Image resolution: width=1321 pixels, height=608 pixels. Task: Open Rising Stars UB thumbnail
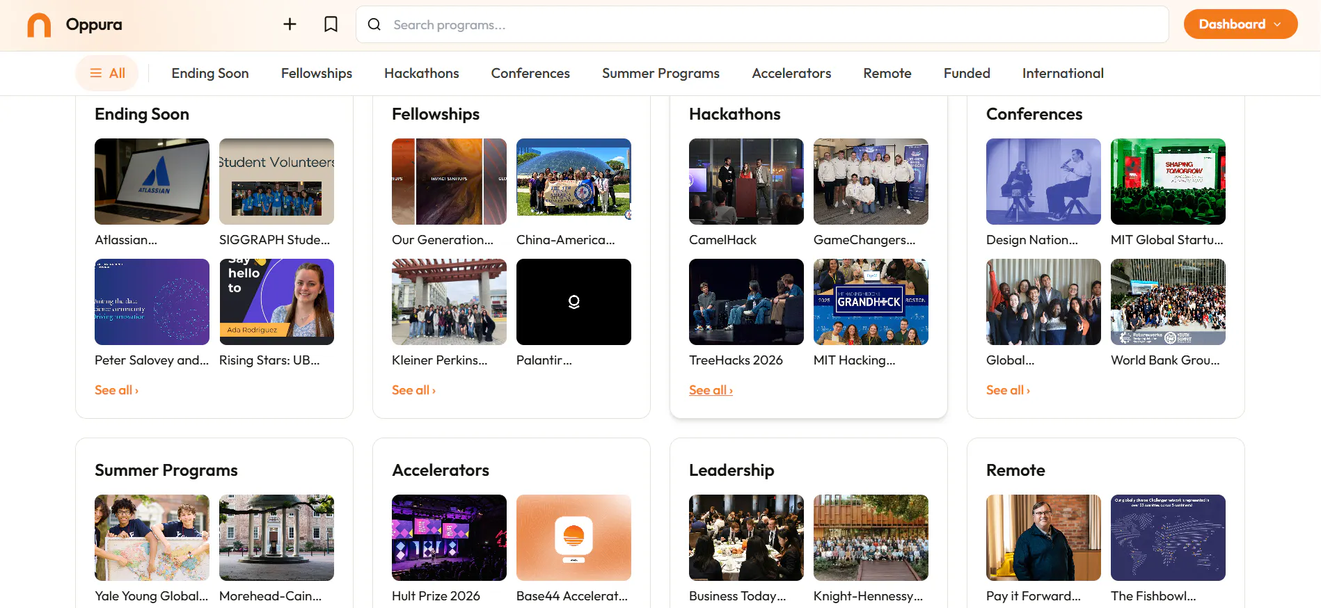[276, 302]
